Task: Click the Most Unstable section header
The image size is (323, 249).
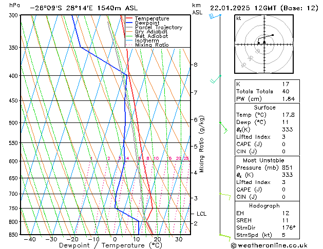Action: pos(264,160)
